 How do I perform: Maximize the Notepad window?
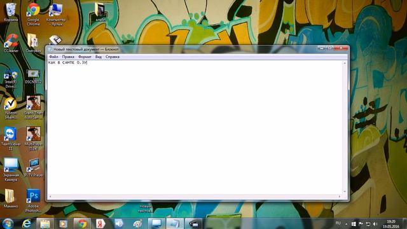[x=329, y=48]
